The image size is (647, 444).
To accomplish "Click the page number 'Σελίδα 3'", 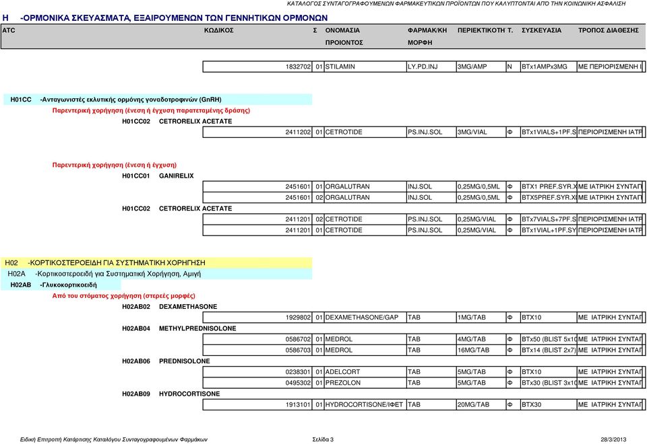I will tap(323, 439).
